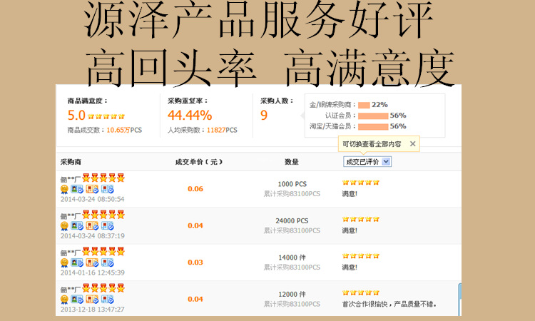Click buyer level stars in the 2014-01-16 row

103,251
